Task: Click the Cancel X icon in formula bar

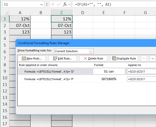Action: coord(52,4)
